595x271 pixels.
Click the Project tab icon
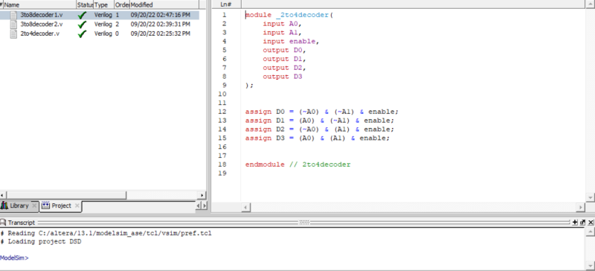(x=45, y=205)
